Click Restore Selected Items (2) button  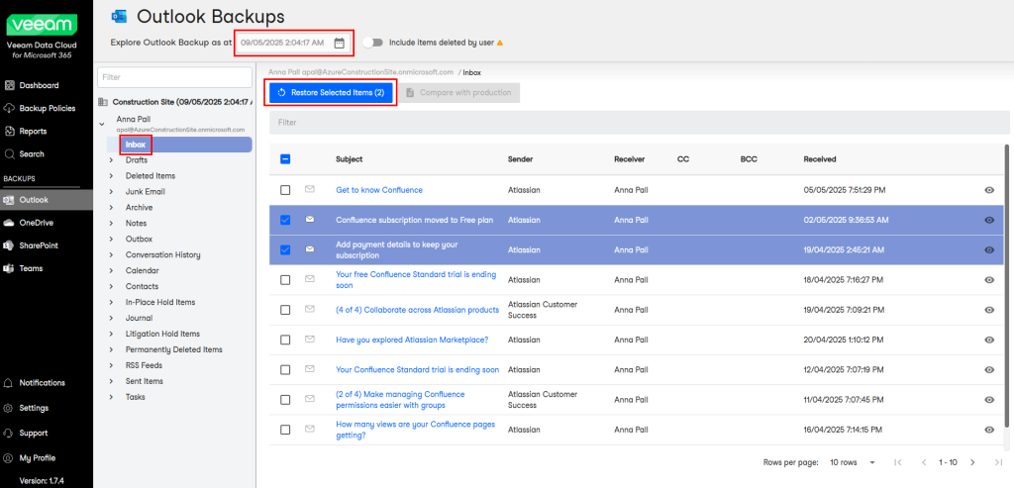tap(331, 92)
